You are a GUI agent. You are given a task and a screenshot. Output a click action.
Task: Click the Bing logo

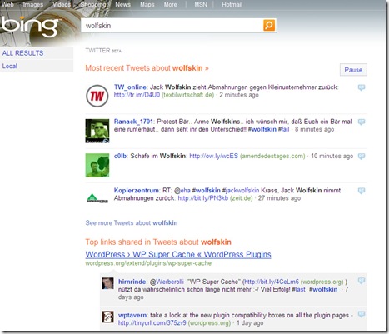click(x=30, y=26)
